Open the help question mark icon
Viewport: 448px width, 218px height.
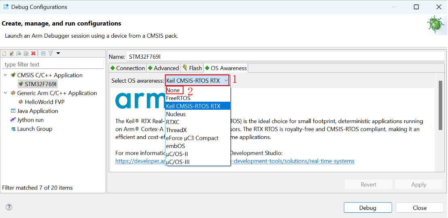coord(9,207)
